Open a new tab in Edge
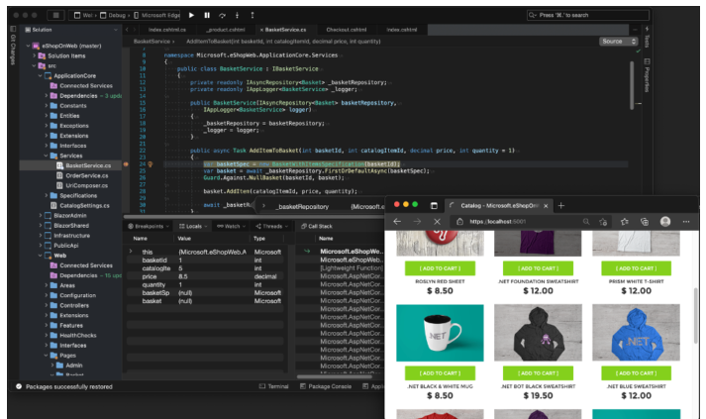Image resolution: width=706 pixels, height=419 pixels. click(x=561, y=206)
